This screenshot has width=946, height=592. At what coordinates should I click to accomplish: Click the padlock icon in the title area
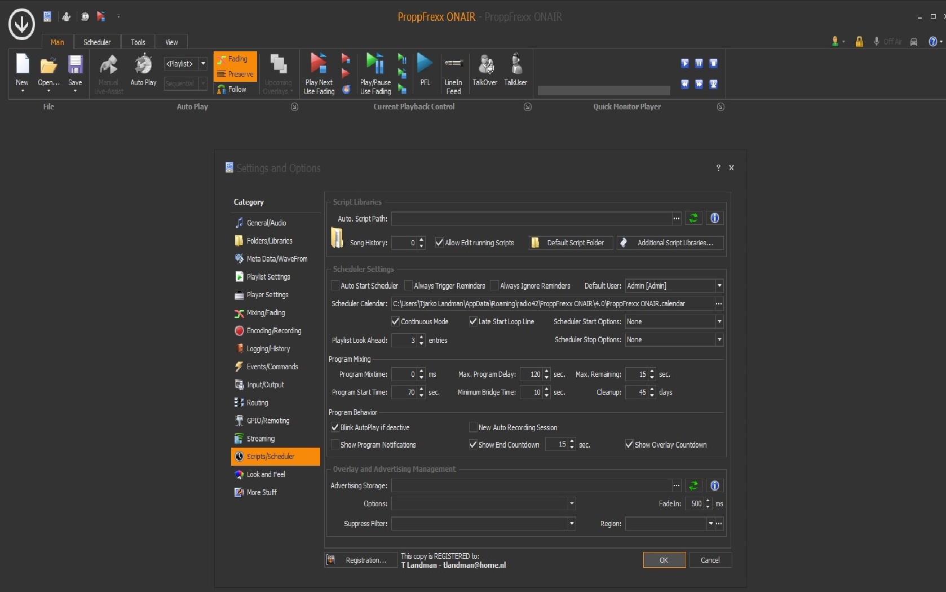[x=859, y=42]
